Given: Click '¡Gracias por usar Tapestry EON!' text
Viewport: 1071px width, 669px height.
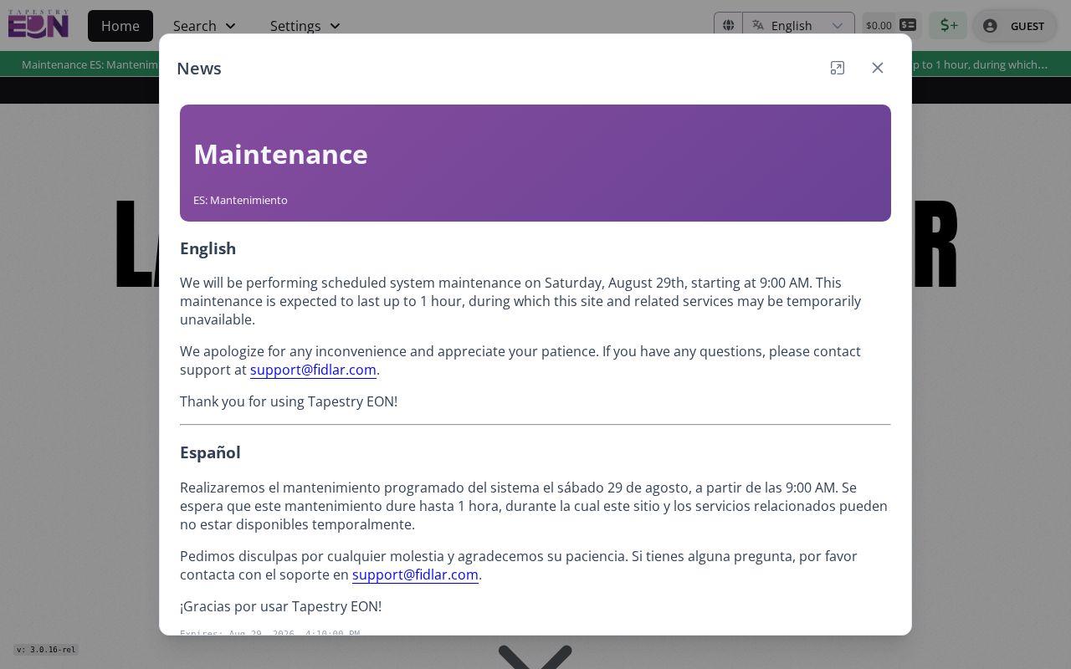Looking at the screenshot, I should (x=280, y=606).
